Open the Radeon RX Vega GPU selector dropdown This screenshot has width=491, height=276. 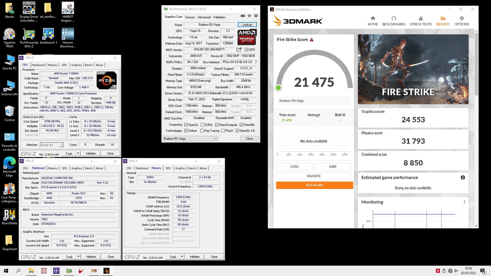[190, 139]
